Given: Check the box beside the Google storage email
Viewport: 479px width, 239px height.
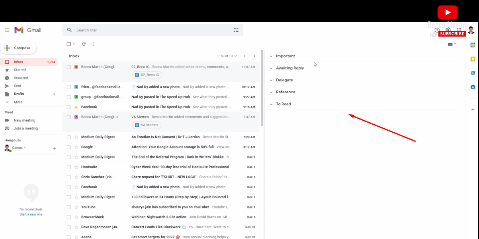Looking at the screenshot, I should [69, 147].
